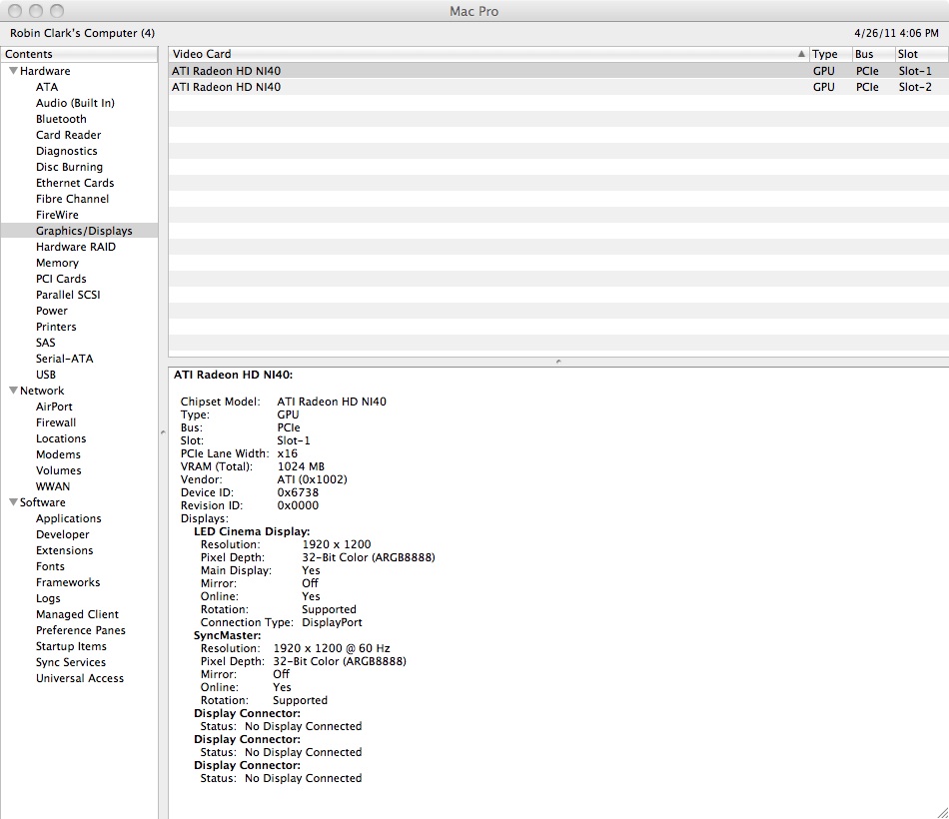Image resolution: width=949 pixels, height=819 pixels.
Task: Select Ethernet Cards entry
Action: pos(75,183)
